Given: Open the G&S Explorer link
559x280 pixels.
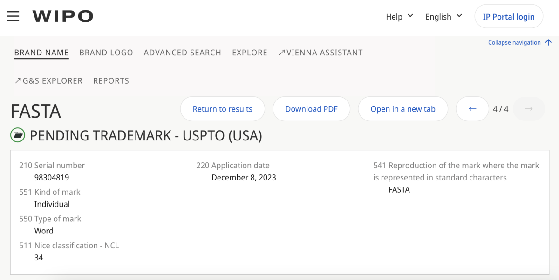Looking at the screenshot, I should pos(48,80).
